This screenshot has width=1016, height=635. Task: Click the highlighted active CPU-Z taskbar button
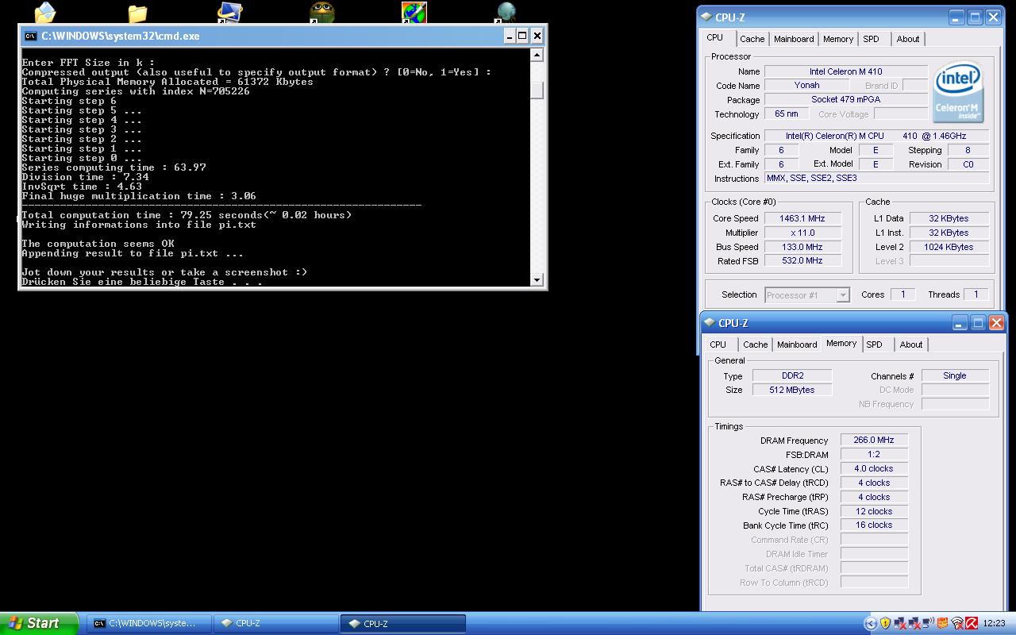(403, 624)
